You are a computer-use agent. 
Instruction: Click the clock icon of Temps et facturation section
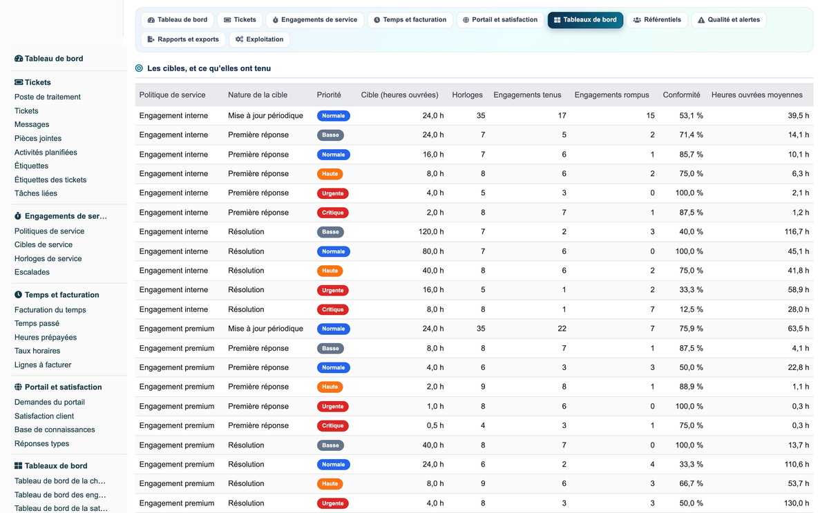point(19,295)
